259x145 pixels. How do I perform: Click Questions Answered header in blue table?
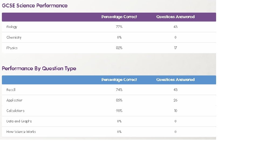click(175, 79)
